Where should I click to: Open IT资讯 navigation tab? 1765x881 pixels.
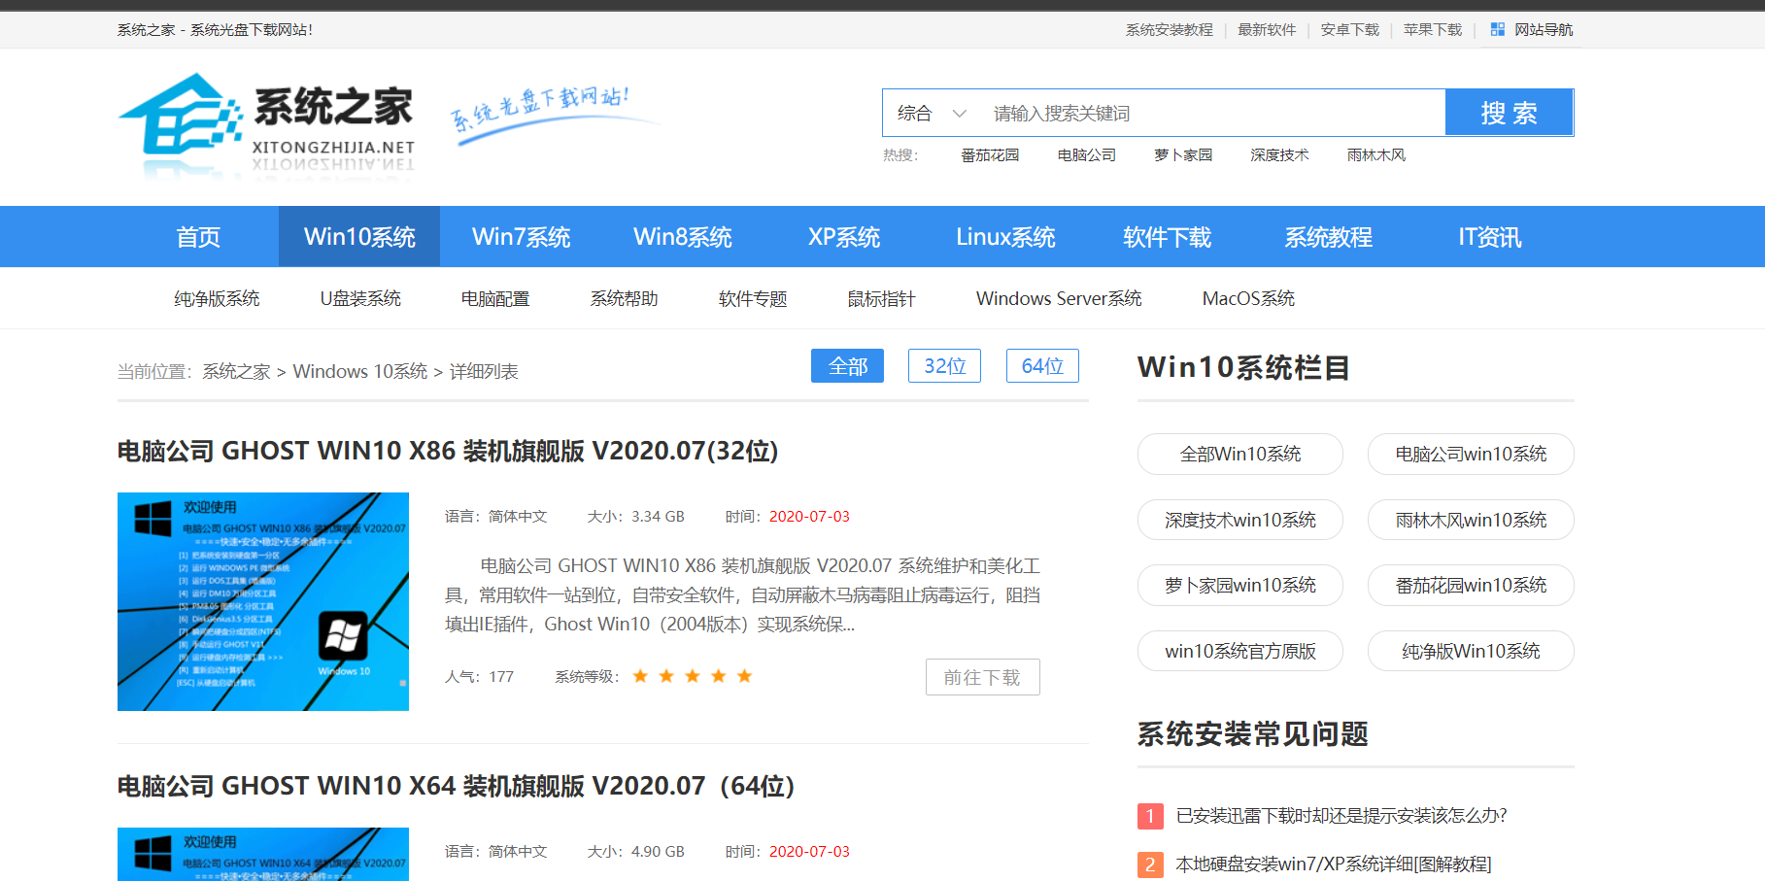click(x=1489, y=237)
